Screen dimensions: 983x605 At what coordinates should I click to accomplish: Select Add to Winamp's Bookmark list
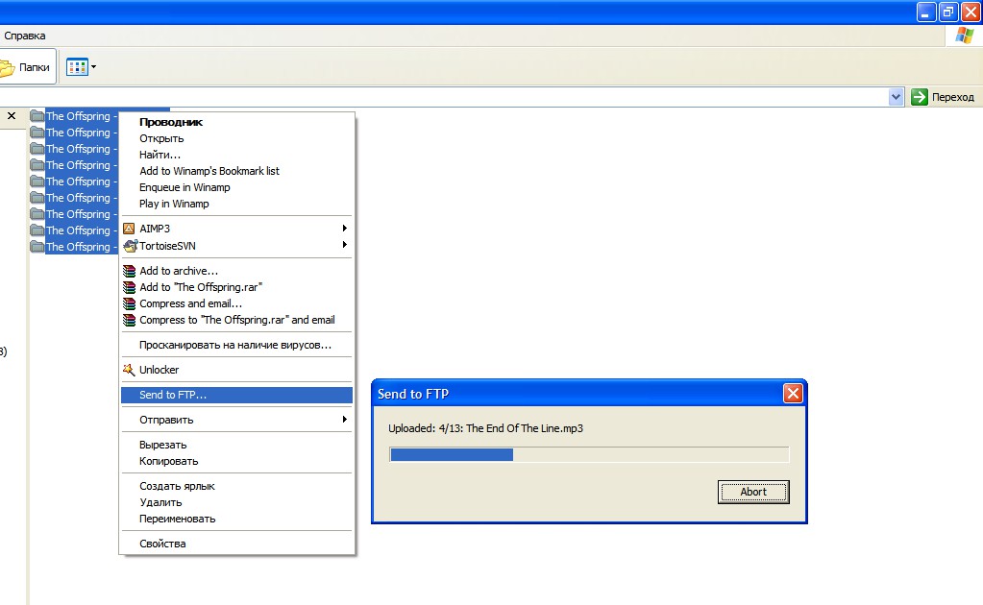[237, 171]
